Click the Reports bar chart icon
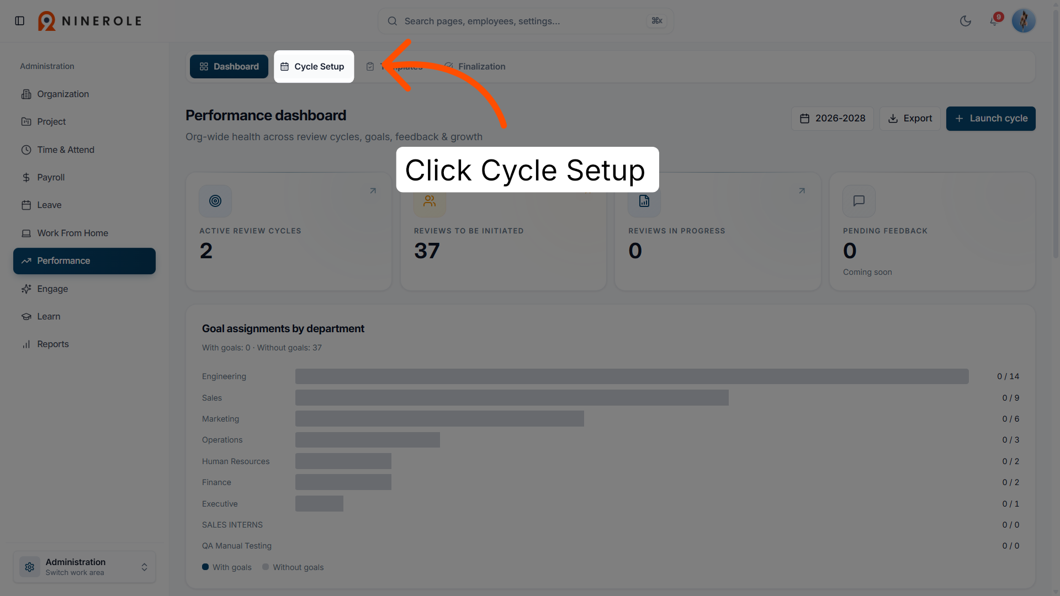The height and width of the screenshot is (596, 1060). coord(26,344)
